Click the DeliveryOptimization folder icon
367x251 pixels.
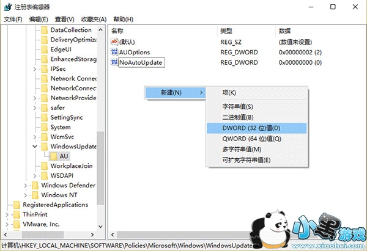point(45,40)
